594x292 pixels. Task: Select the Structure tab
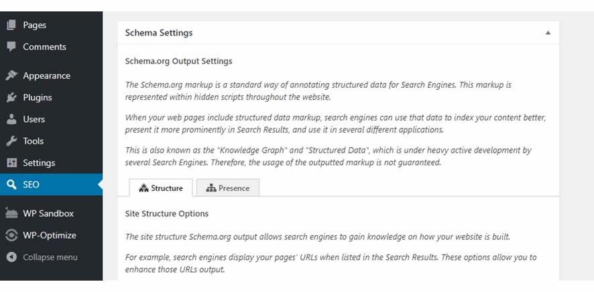161,188
